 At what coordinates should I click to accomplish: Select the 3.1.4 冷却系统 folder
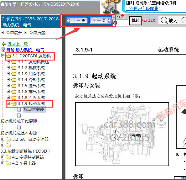pos(31,80)
